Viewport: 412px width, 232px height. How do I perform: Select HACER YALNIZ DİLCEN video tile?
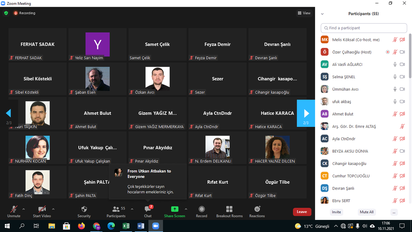point(278,148)
